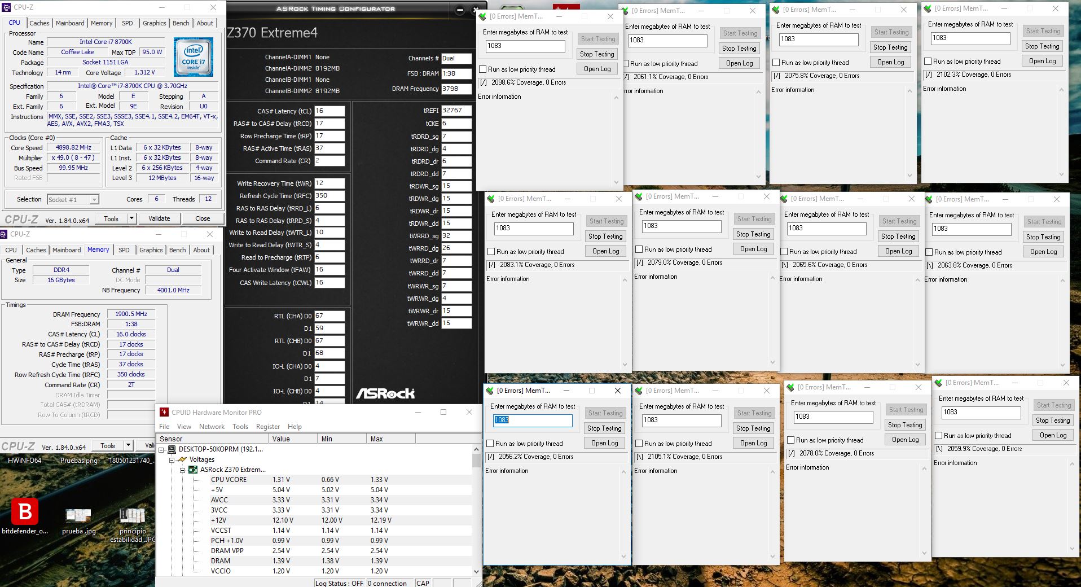Click the computer icon beside DESKTOP-50KOPRM
The height and width of the screenshot is (587, 1081).
[x=172, y=450]
